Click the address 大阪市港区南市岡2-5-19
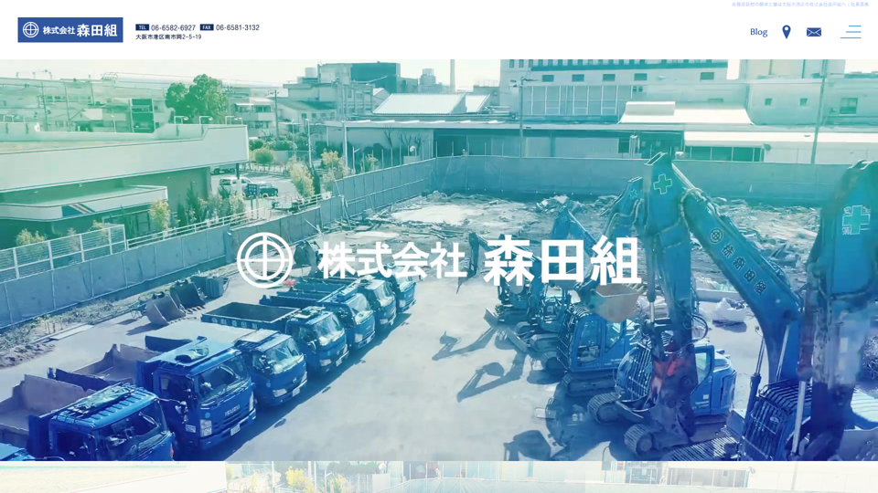The width and height of the screenshot is (878, 493). tap(168, 37)
